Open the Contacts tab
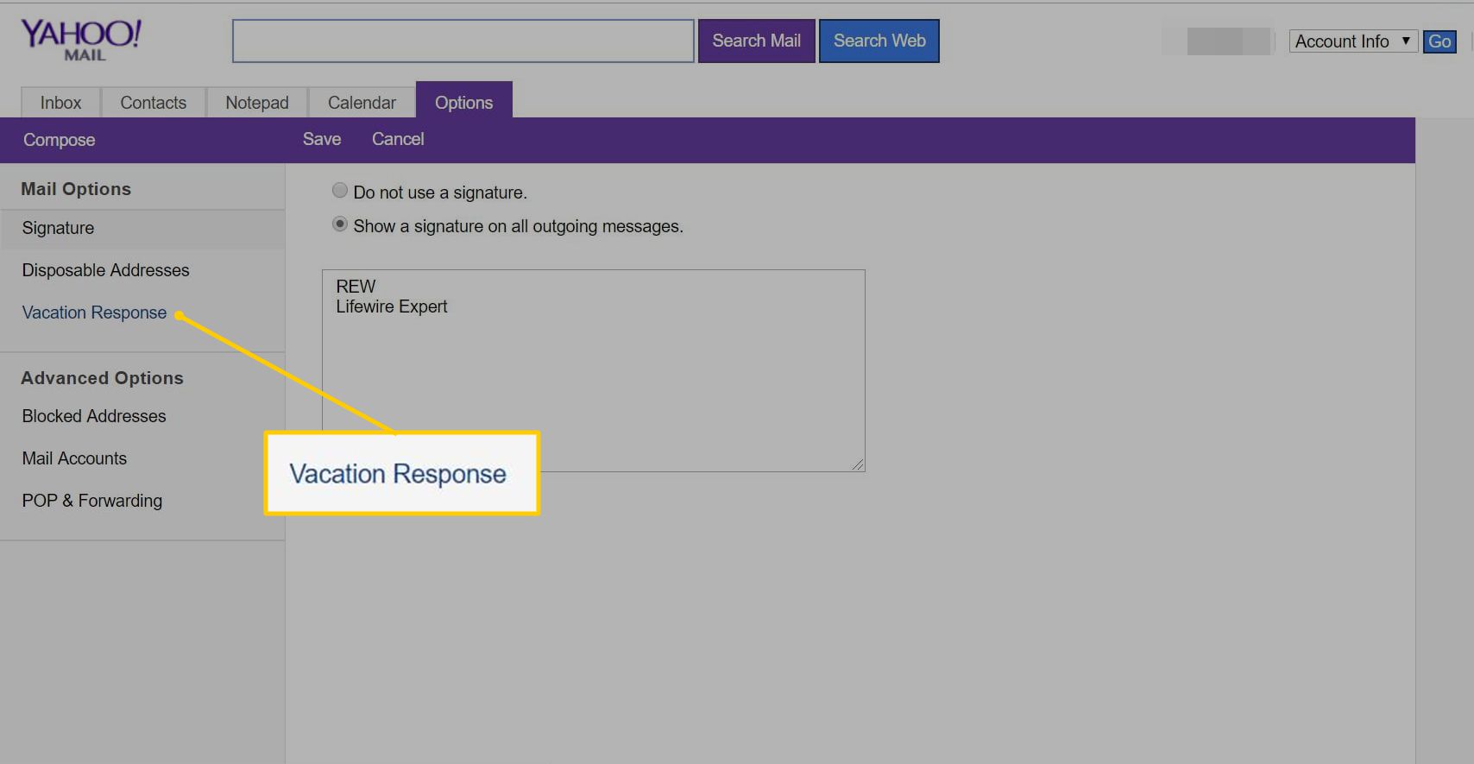The width and height of the screenshot is (1474, 764). click(x=153, y=103)
